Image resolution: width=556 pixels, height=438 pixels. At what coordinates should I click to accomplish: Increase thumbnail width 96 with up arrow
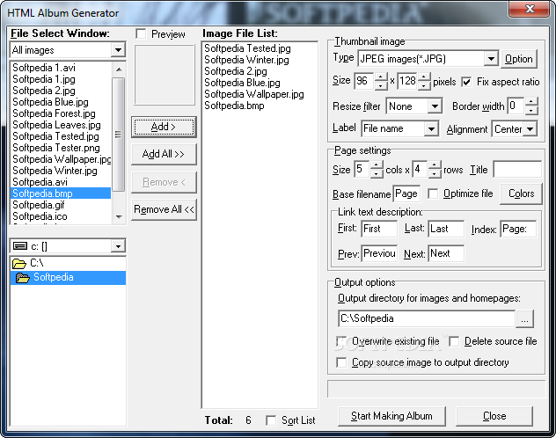(381, 77)
